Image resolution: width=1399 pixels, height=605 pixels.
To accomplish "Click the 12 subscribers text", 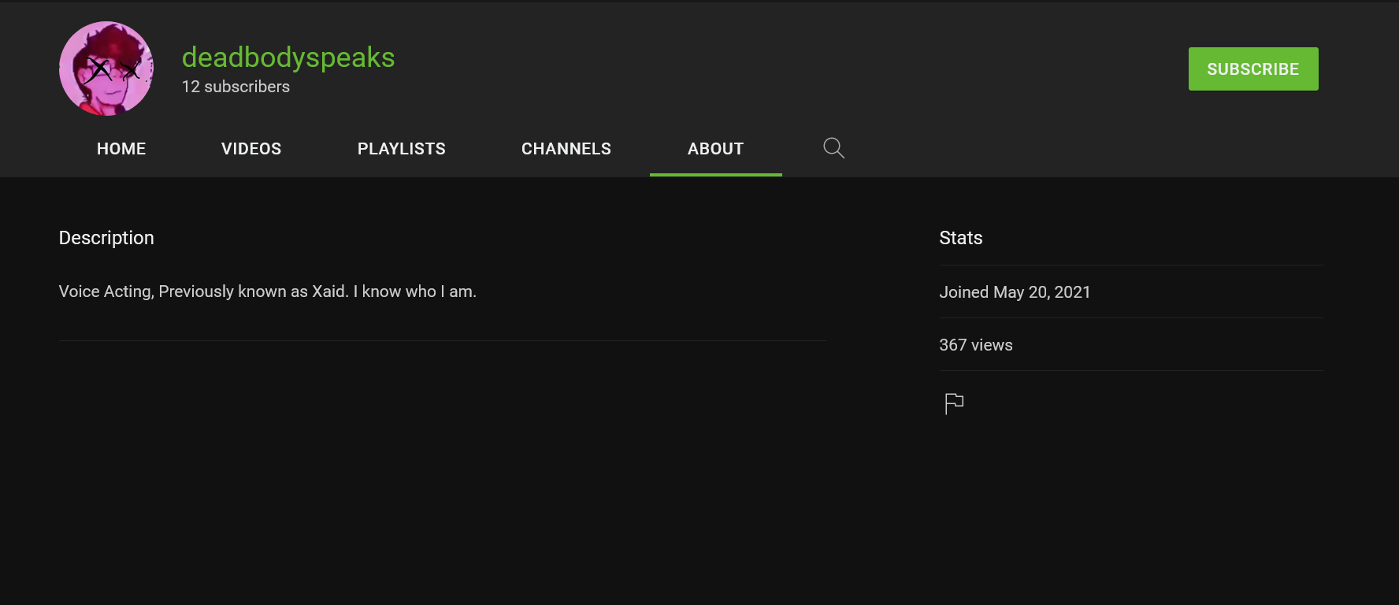I will (x=236, y=87).
